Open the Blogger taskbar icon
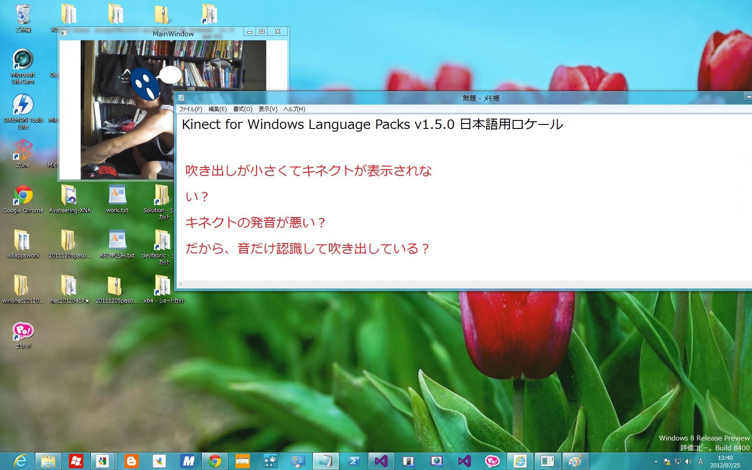 click(x=132, y=461)
